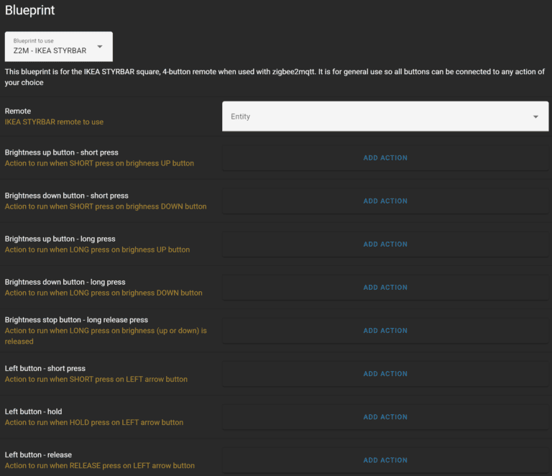The height and width of the screenshot is (476, 552).
Task: Focus the Entity input field
Action: pyautogui.click(x=374, y=116)
